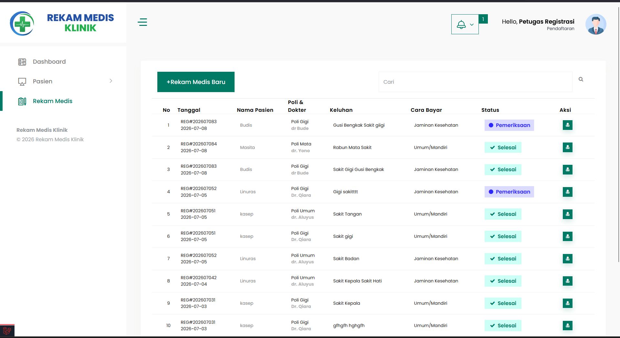This screenshot has height=338, width=620.
Task: Select keluhan text Sakit Kepala Sakit Hati
Action: [x=357, y=281]
